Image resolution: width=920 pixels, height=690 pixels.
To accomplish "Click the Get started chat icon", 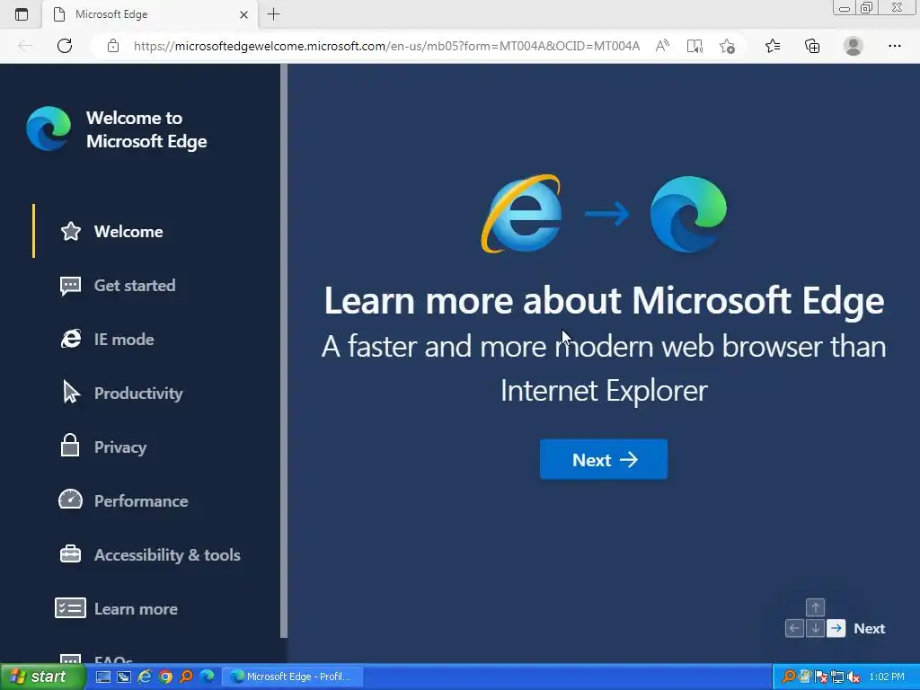I will (70, 287).
